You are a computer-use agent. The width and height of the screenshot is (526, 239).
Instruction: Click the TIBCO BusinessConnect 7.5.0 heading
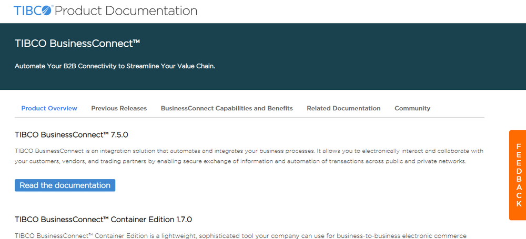coord(72,135)
